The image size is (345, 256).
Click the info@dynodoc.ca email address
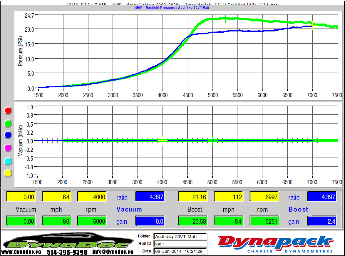pos(112,252)
